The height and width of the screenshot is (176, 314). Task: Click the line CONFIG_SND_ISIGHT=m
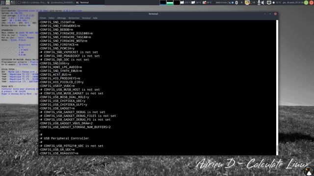57,22
